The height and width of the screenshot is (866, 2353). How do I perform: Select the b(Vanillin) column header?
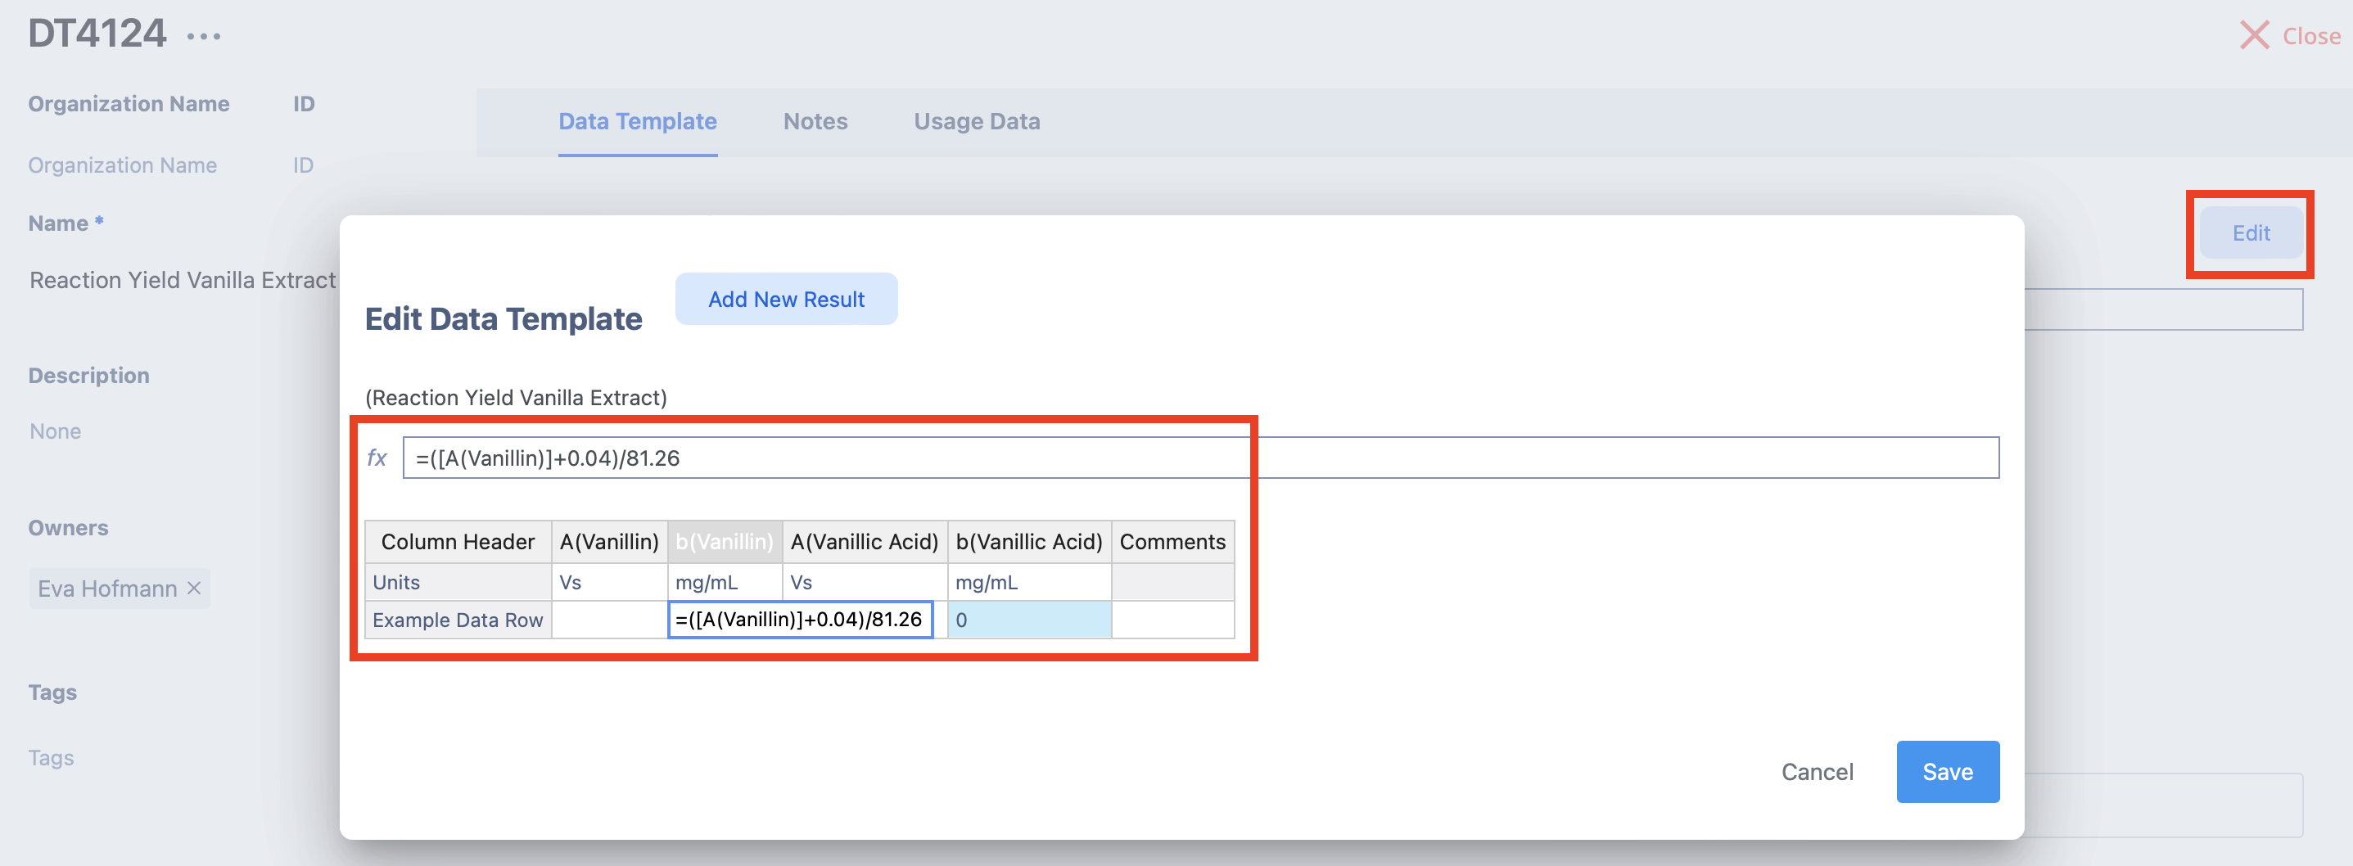[725, 542]
